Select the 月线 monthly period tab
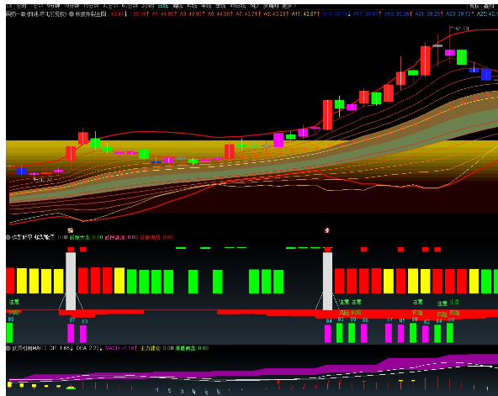Screen dimensions: 498x396 tap(192, 6)
